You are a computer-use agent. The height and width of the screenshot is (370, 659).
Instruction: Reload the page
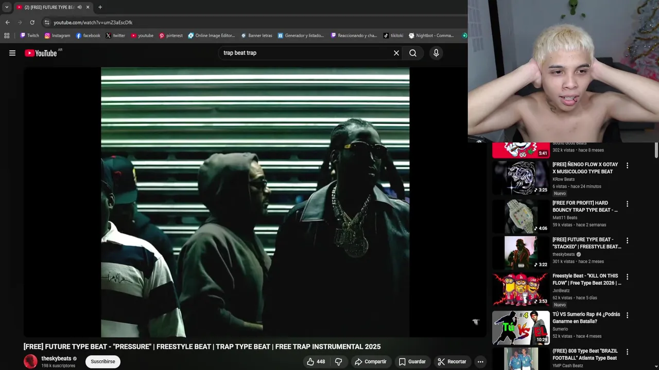pos(32,23)
